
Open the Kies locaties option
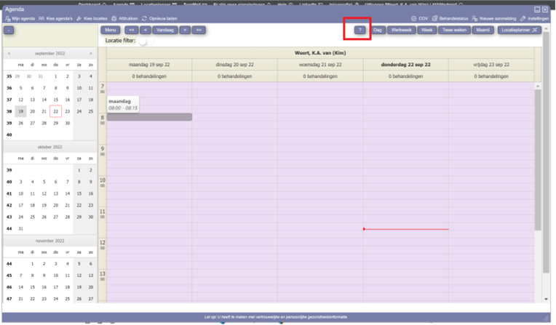point(92,18)
